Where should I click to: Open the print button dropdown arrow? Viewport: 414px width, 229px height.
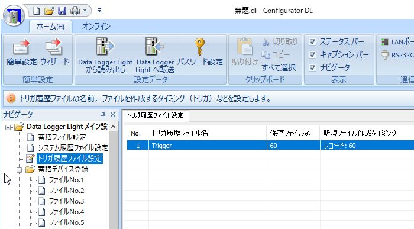click(85, 11)
